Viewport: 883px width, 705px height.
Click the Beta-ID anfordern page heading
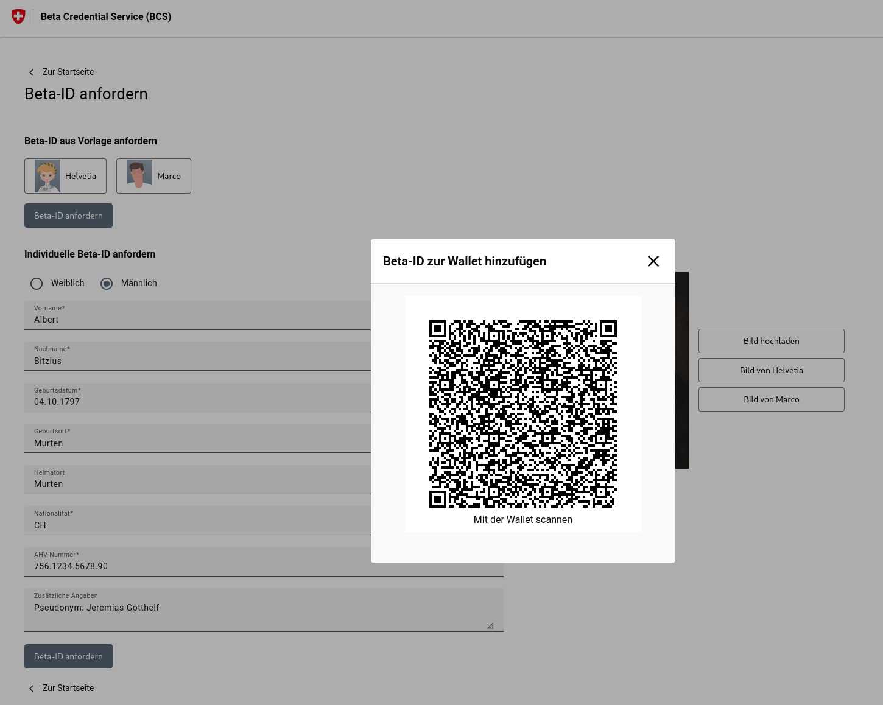[x=86, y=94]
